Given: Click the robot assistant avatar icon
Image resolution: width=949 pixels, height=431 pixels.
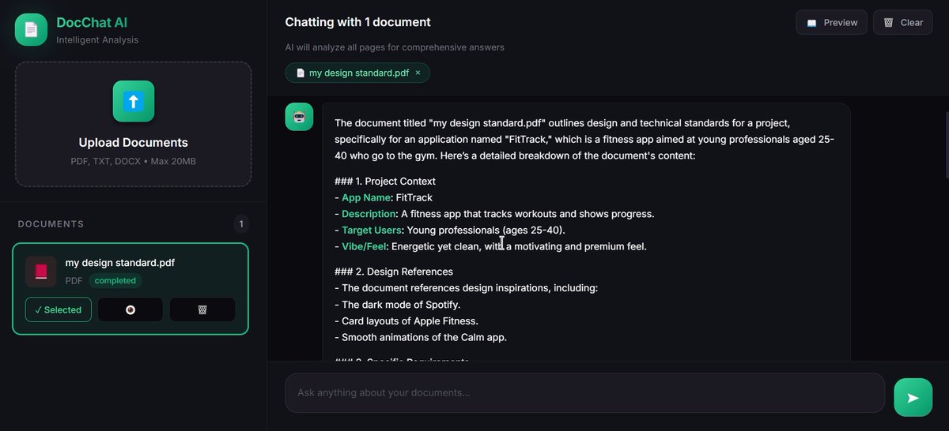Looking at the screenshot, I should point(299,117).
